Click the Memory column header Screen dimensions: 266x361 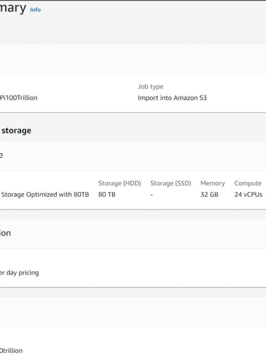click(x=212, y=183)
